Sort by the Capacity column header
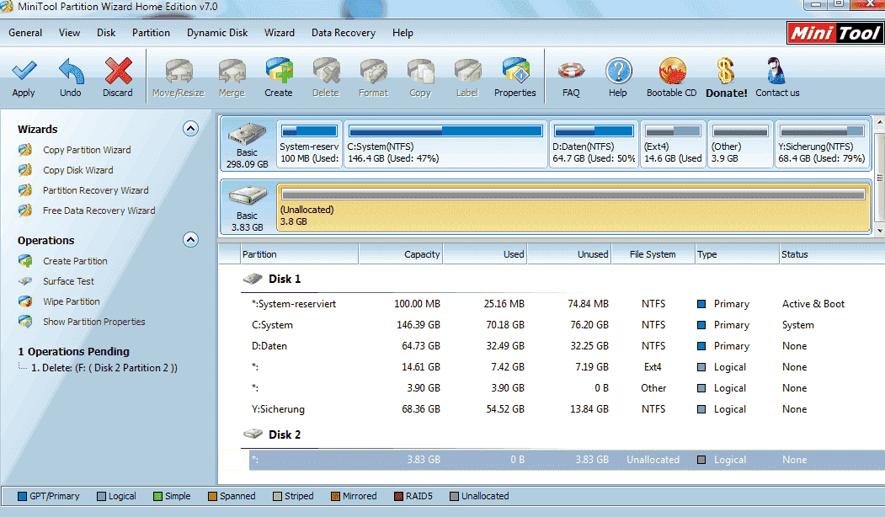Screen dimensions: 885x517 coord(401,254)
